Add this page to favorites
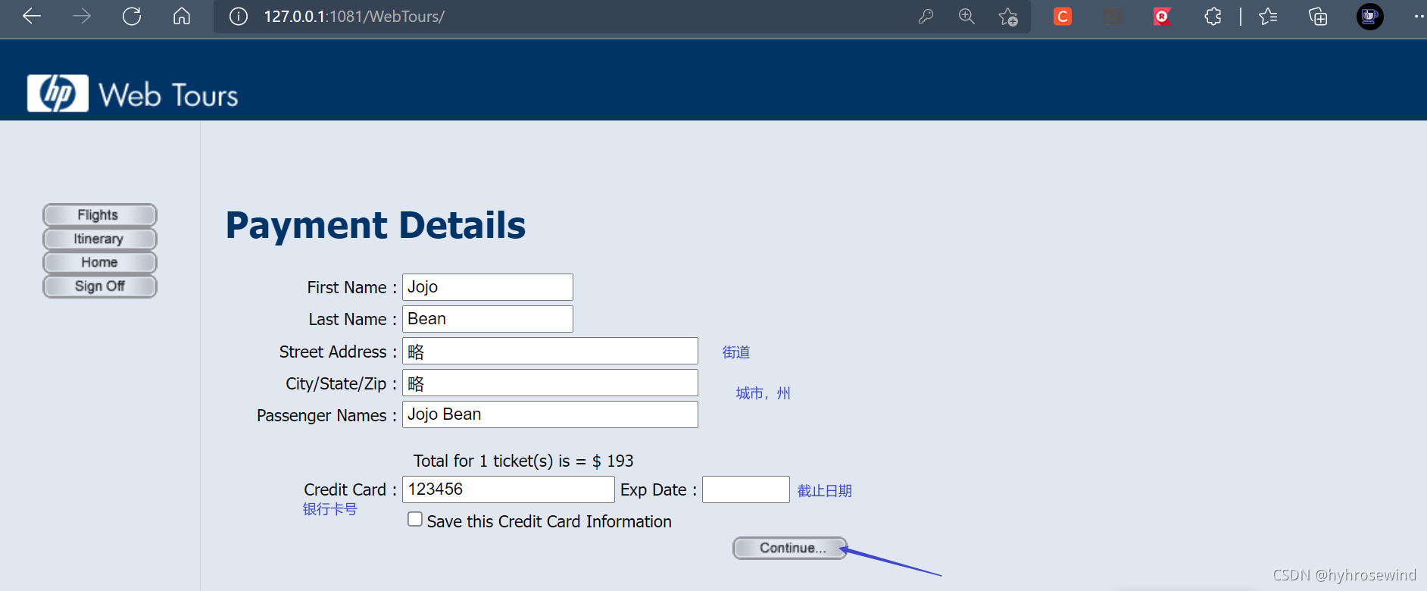This screenshot has width=1427, height=591. pos(1008,17)
